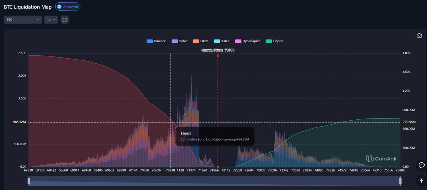The width and height of the screenshot is (427, 190).
Task: Toggle Binance series in legend
Action: click(156, 41)
